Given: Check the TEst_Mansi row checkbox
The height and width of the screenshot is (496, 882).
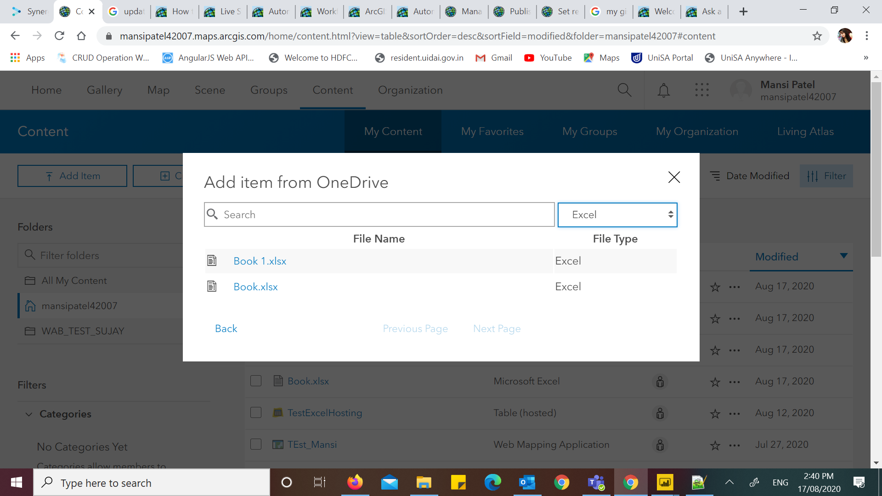Looking at the screenshot, I should coord(256,445).
